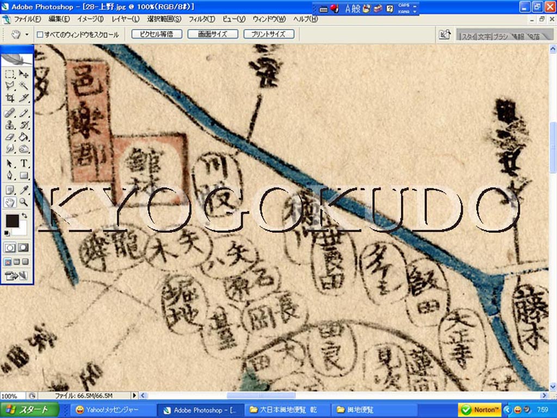Viewport: 557px width, 418px height.
Task: Select the Magic Wand tool
Action: coord(24,85)
